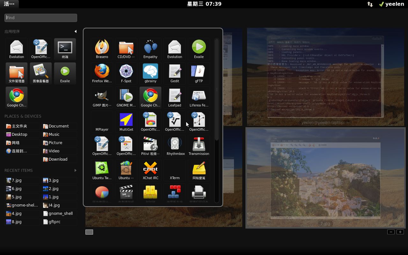
Task: Expand the RECENT ITEMS arrow
Action: (76, 170)
